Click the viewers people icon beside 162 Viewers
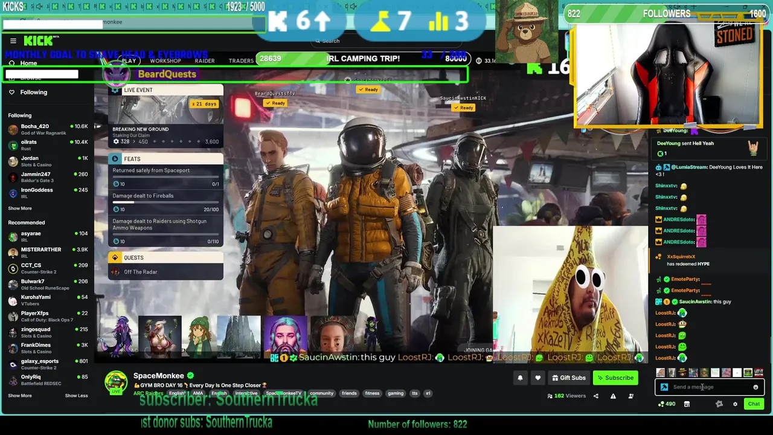773x435 pixels. tap(550, 396)
